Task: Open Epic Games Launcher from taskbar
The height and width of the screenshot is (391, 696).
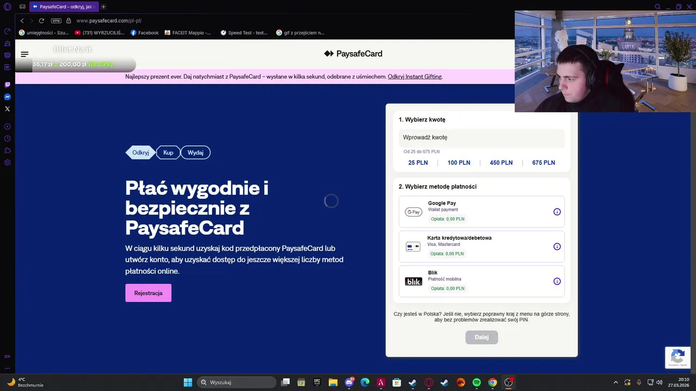Action: [317, 382]
